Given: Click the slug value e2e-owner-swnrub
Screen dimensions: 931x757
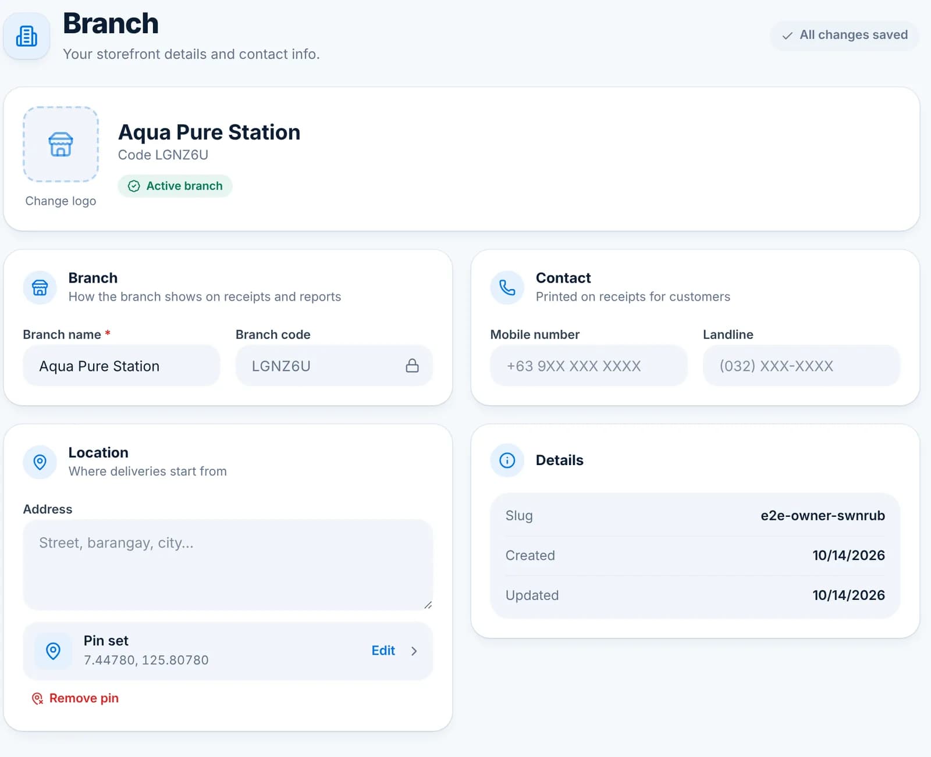Looking at the screenshot, I should (x=823, y=516).
